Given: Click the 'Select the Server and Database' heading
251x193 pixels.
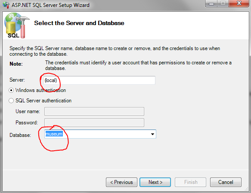Looking at the screenshot, I should (79, 23).
